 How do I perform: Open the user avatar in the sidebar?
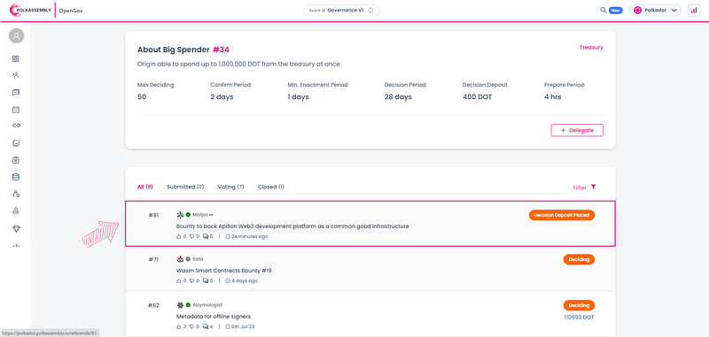click(x=16, y=36)
